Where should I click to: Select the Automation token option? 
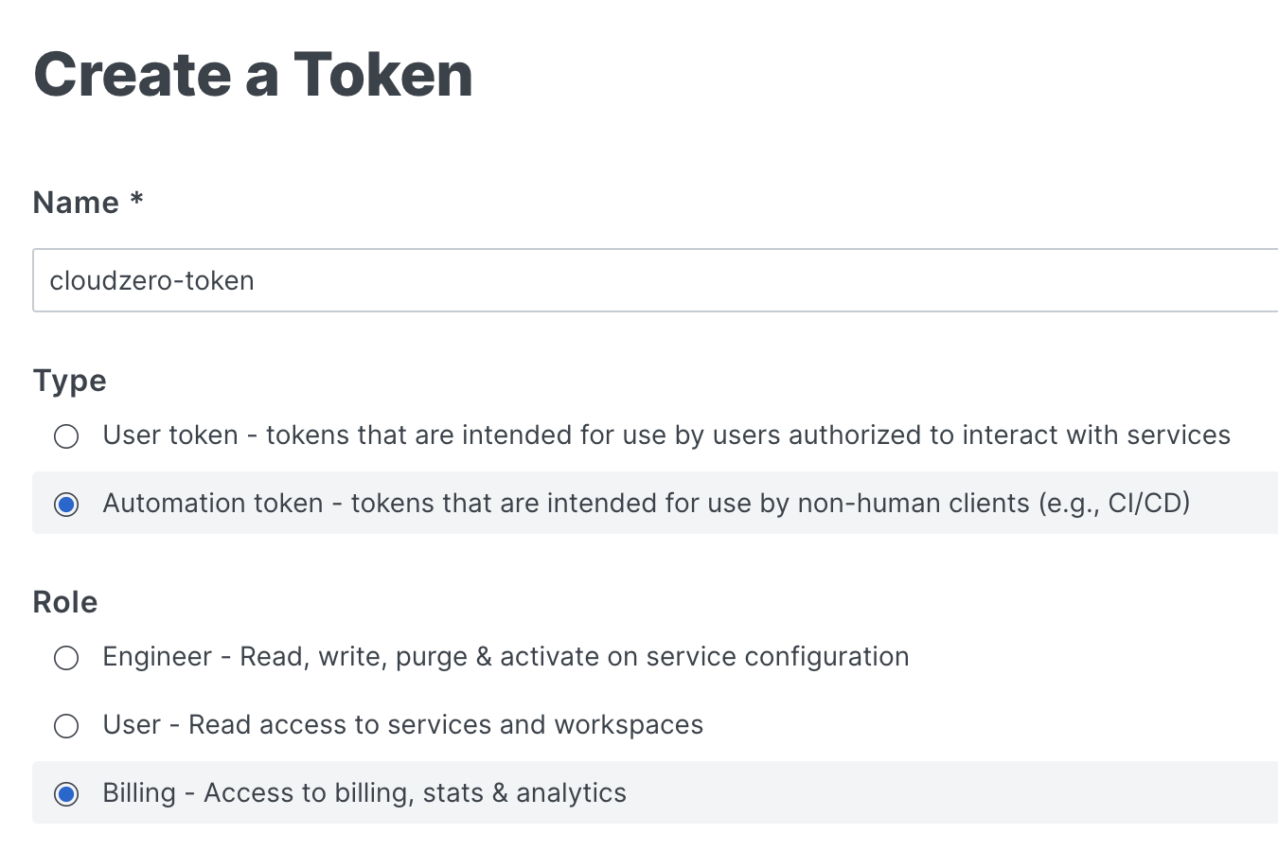click(66, 505)
